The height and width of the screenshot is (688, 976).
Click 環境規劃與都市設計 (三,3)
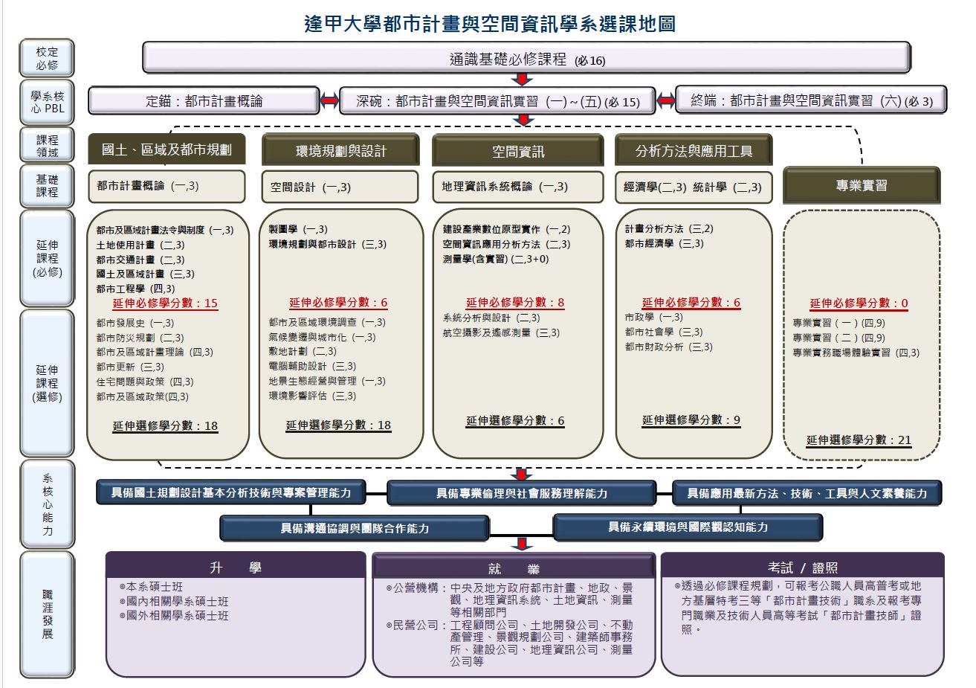328,244
